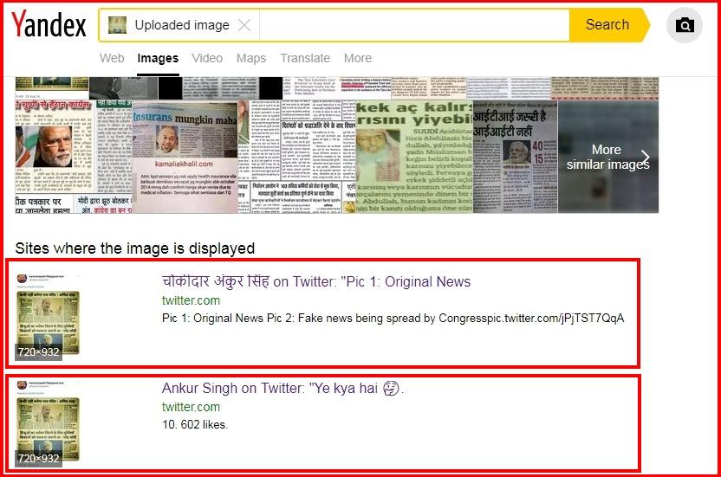Image resolution: width=721 pixels, height=477 pixels.
Task: Select the Translate tab
Action: (x=305, y=58)
